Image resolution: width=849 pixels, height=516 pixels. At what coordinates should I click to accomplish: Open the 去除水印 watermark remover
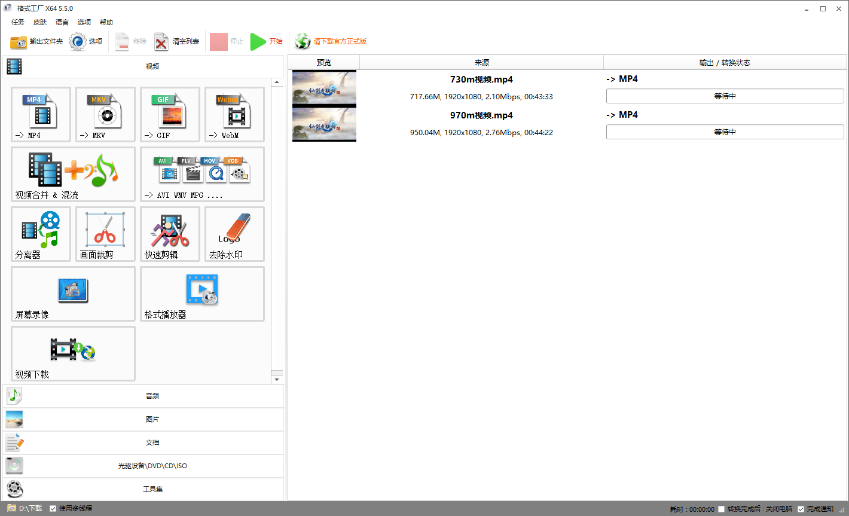[x=234, y=234]
